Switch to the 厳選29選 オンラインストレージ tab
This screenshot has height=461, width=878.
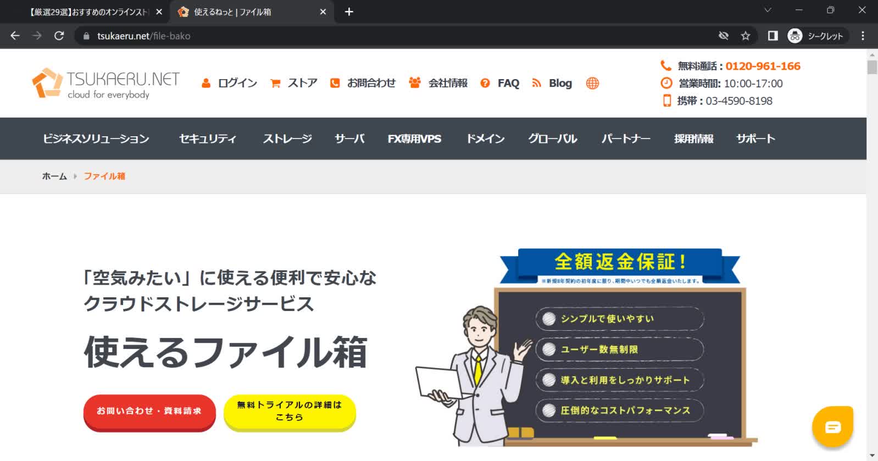click(88, 12)
